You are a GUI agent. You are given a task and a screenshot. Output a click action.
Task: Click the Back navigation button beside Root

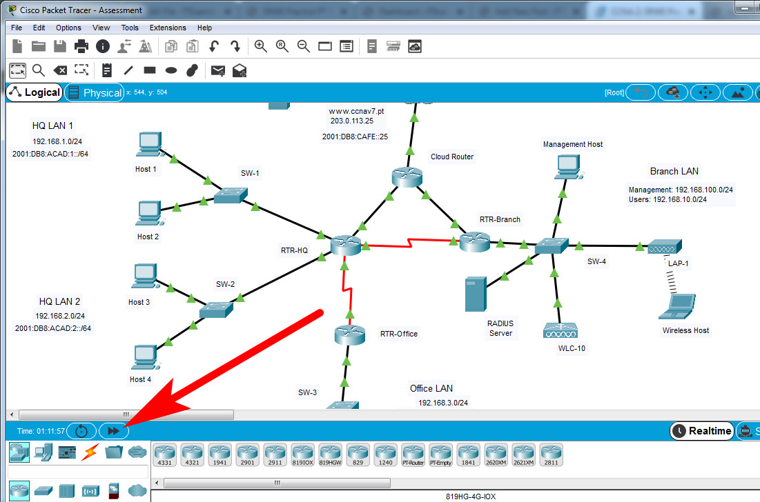pyautogui.click(x=641, y=92)
